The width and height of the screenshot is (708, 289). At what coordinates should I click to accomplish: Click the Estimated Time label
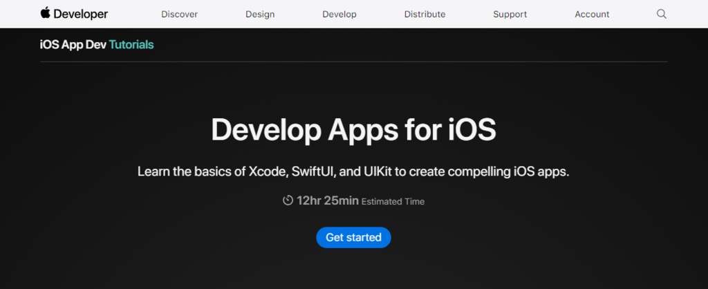tap(393, 202)
